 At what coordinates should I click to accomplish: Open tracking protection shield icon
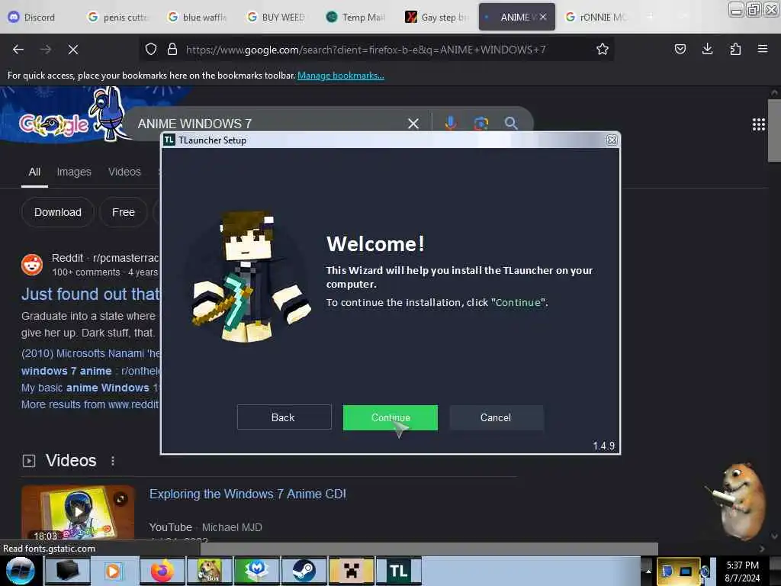coord(151,50)
